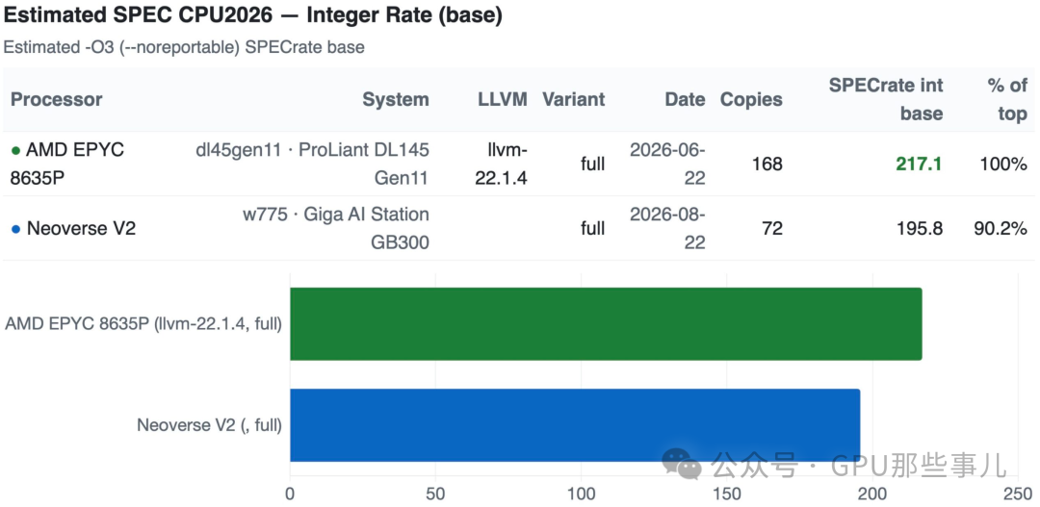Click the System column header
The width and height of the screenshot is (1040, 507).
click(396, 99)
